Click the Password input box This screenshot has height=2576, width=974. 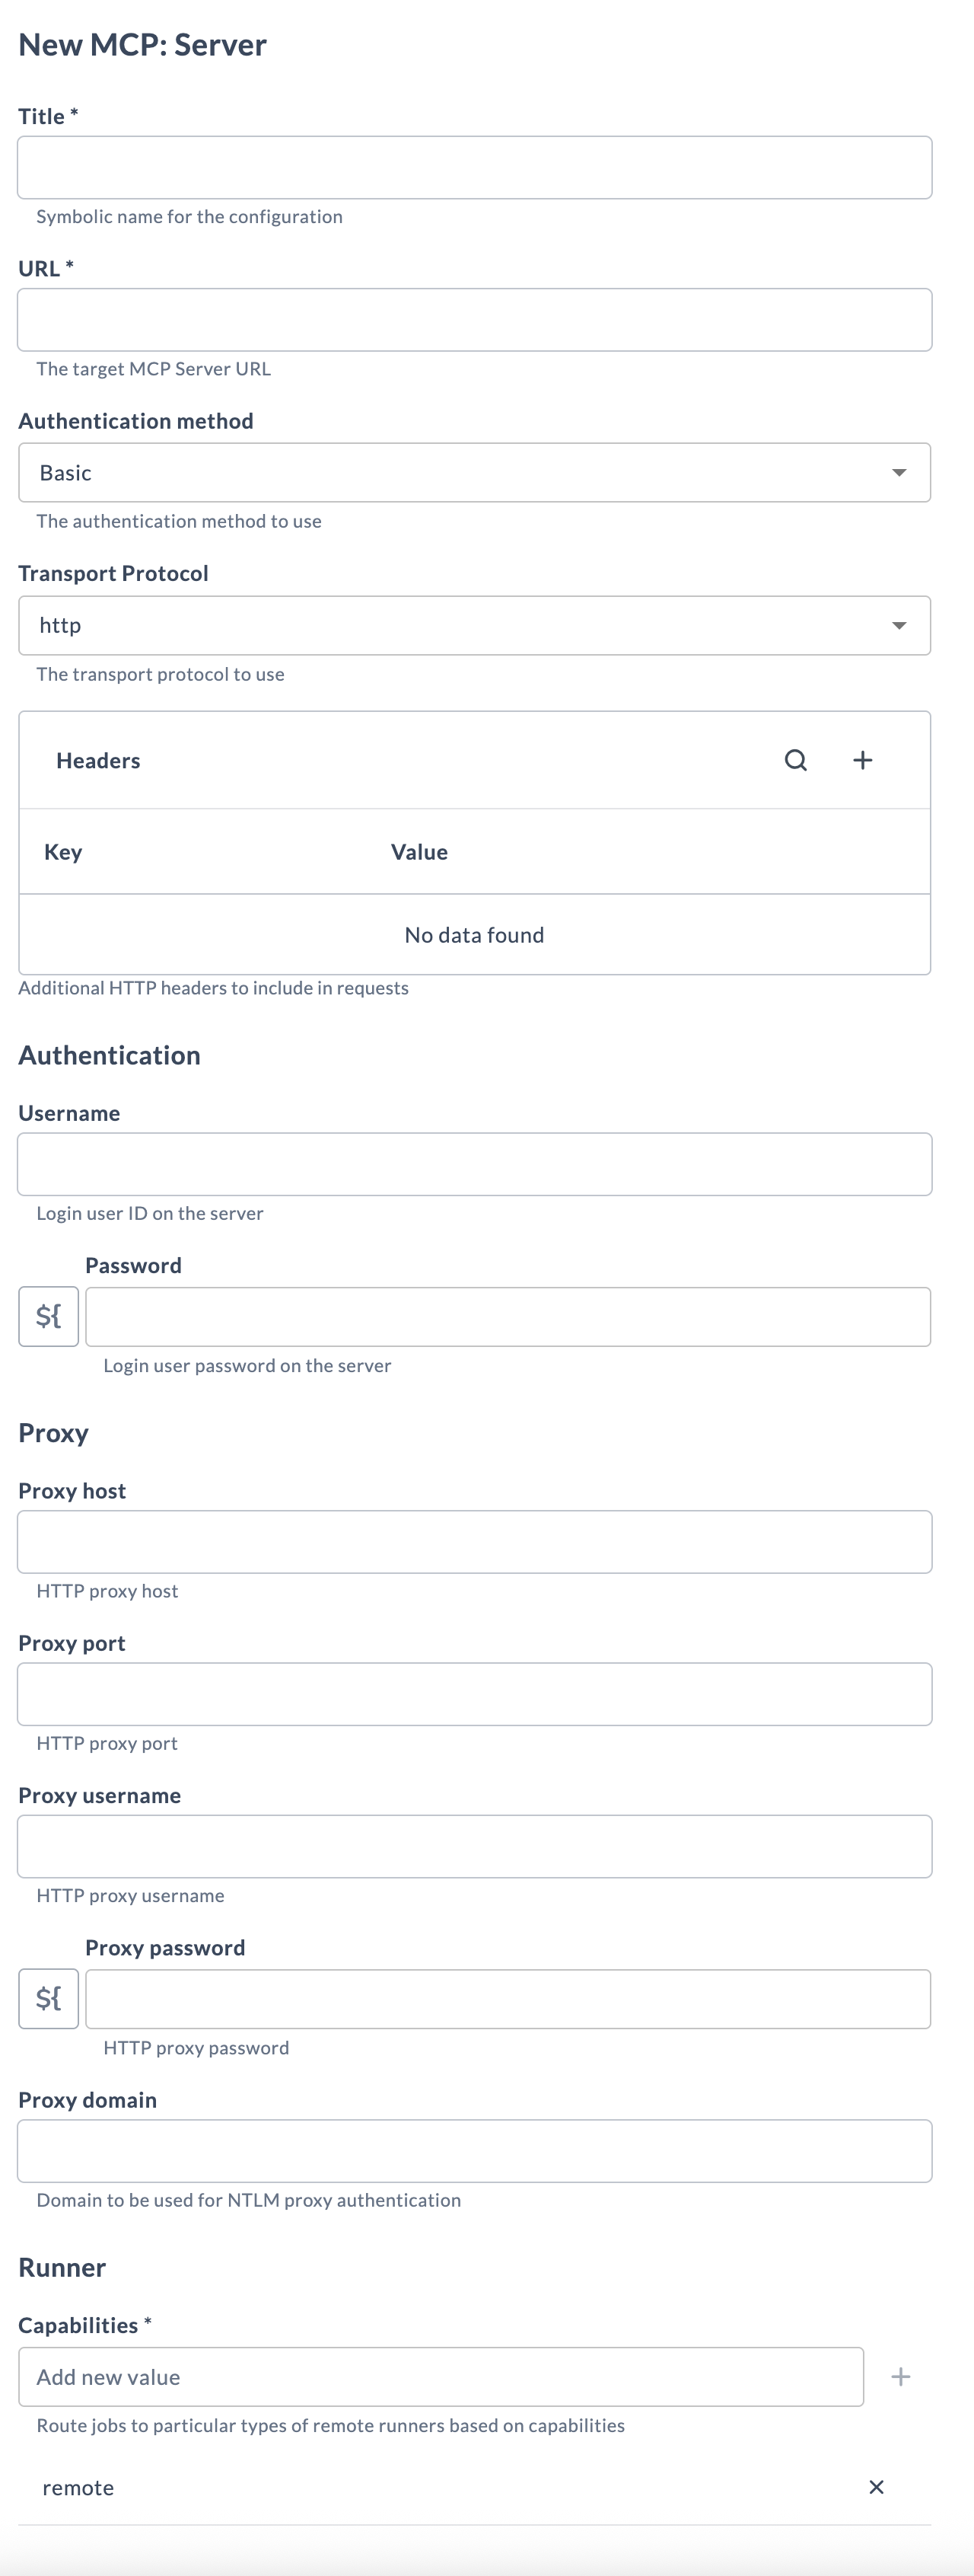[508, 1316]
